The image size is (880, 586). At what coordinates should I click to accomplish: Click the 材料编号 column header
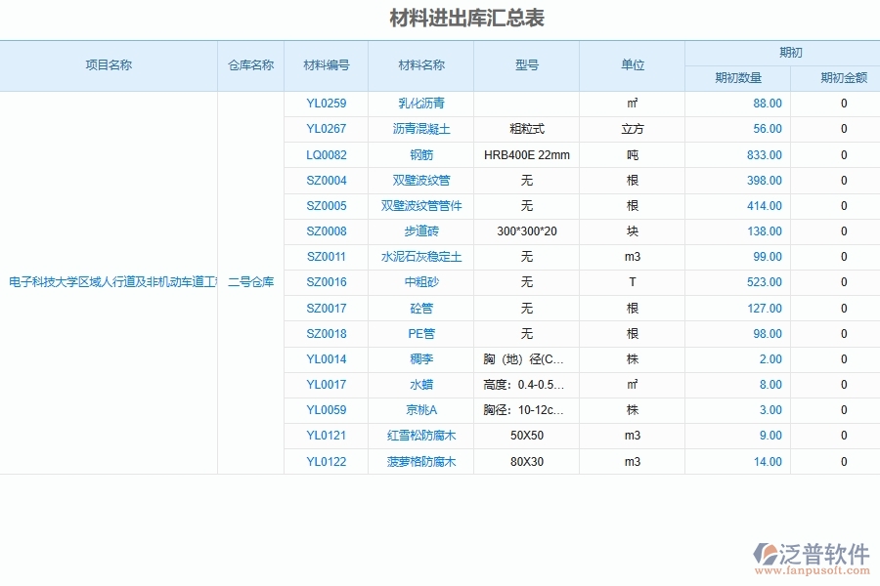point(324,65)
